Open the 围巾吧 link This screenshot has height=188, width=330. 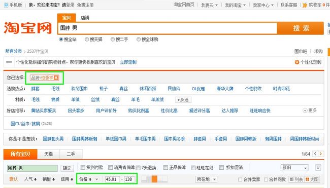(x=301, y=51)
